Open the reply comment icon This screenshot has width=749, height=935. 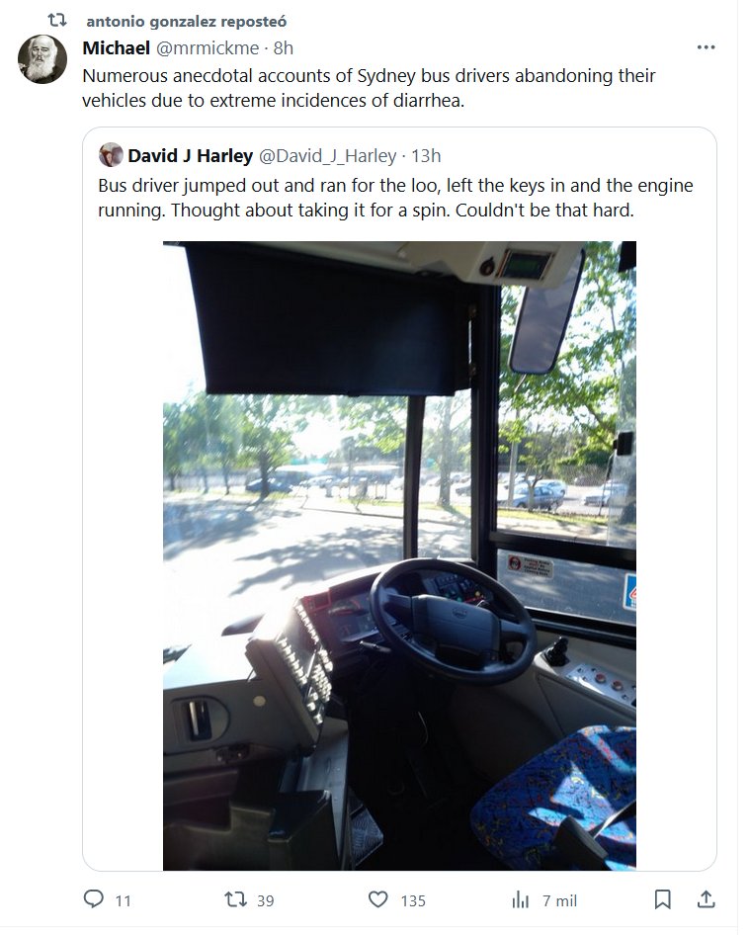pyautogui.click(x=94, y=898)
